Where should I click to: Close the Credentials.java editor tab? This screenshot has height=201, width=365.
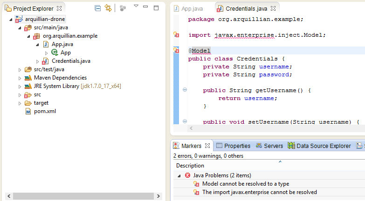pyautogui.click(x=273, y=8)
